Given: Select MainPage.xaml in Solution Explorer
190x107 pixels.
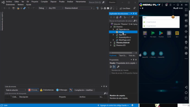Looking at the screenshot, I should pyautogui.click(x=125, y=40).
